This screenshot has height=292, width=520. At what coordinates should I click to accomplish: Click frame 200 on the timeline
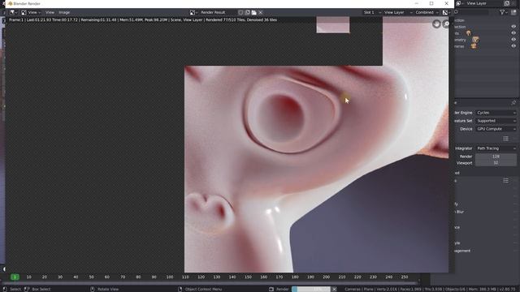click(326, 277)
